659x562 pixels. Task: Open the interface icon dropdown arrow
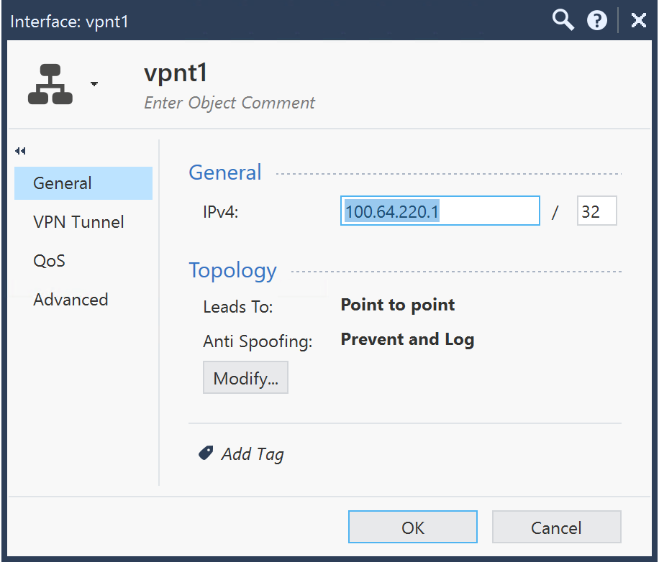point(94,85)
